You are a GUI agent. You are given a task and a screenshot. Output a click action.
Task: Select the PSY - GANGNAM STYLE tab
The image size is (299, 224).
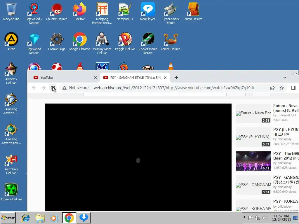click(135, 78)
